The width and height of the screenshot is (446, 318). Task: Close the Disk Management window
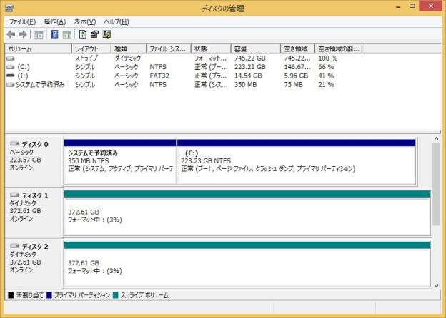431,6
